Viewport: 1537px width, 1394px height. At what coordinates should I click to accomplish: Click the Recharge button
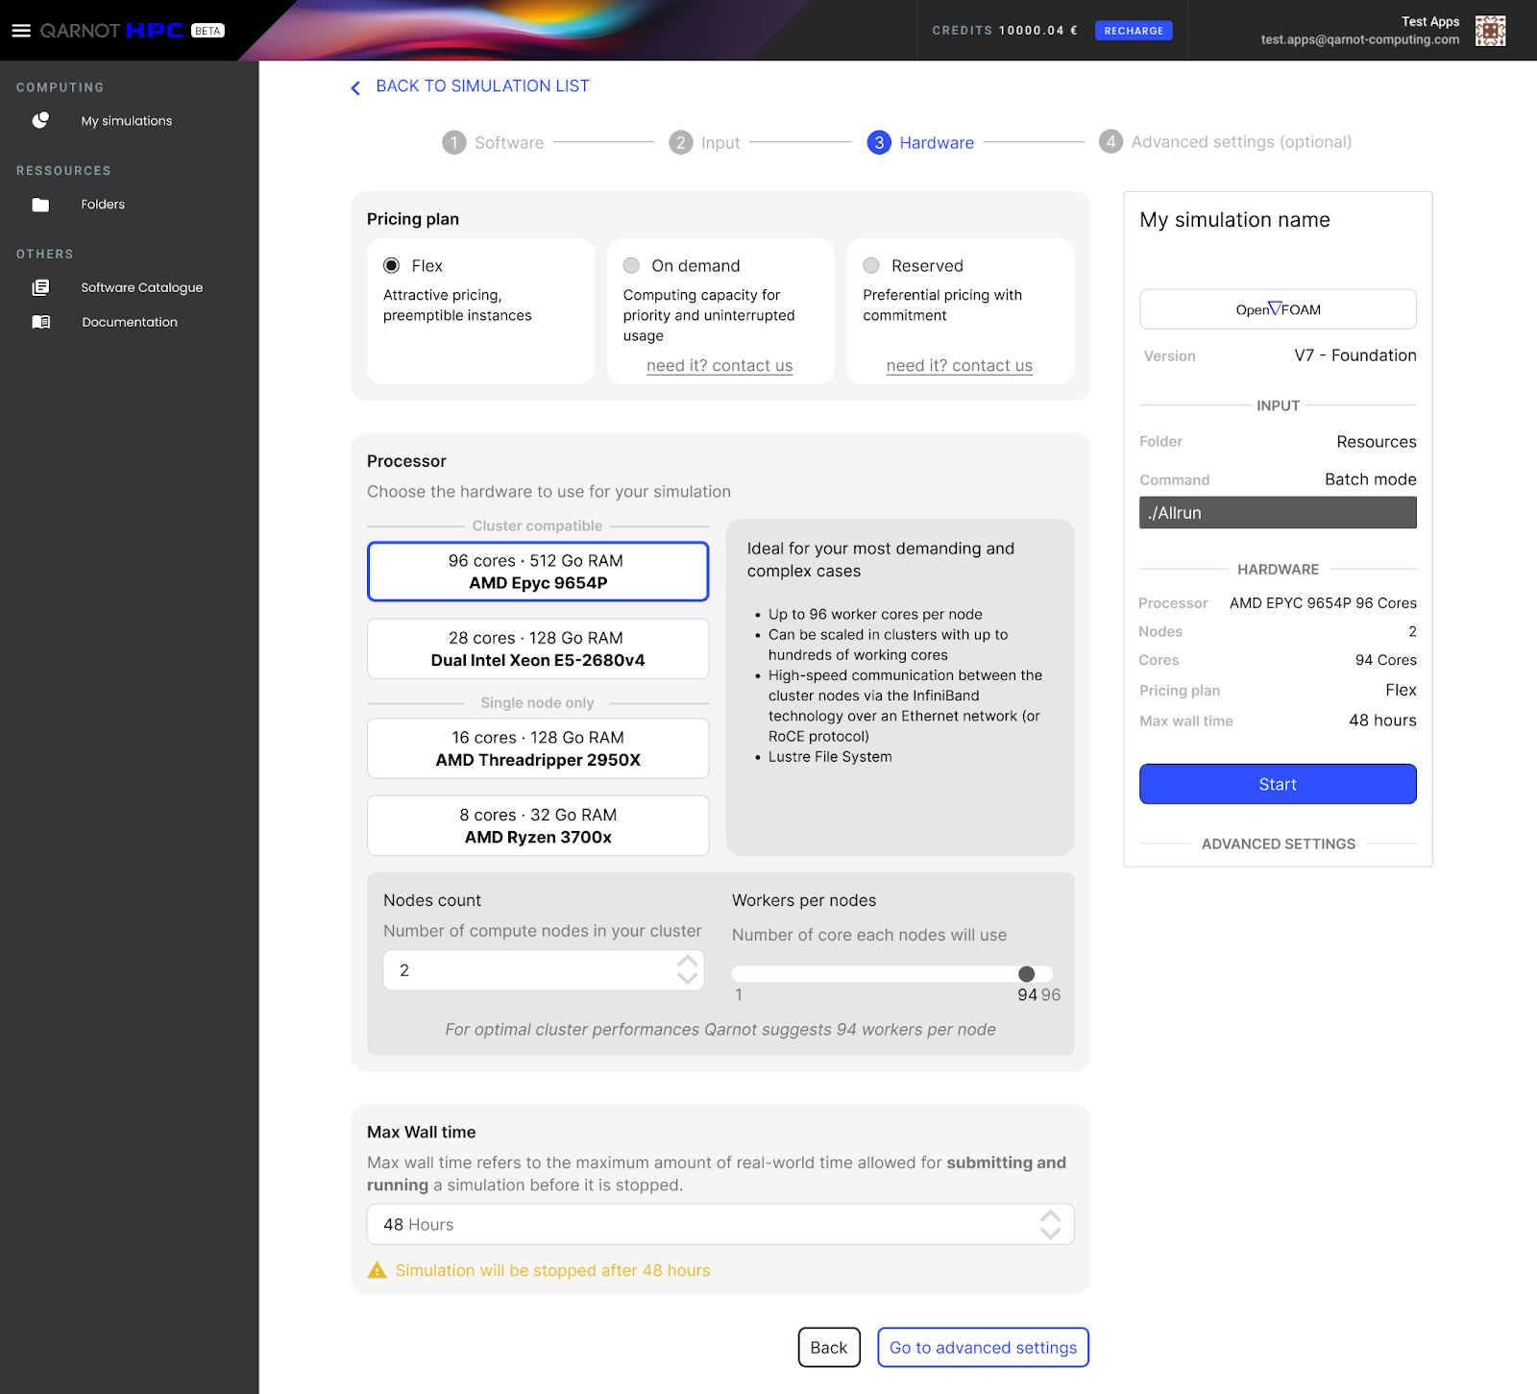pyautogui.click(x=1134, y=31)
